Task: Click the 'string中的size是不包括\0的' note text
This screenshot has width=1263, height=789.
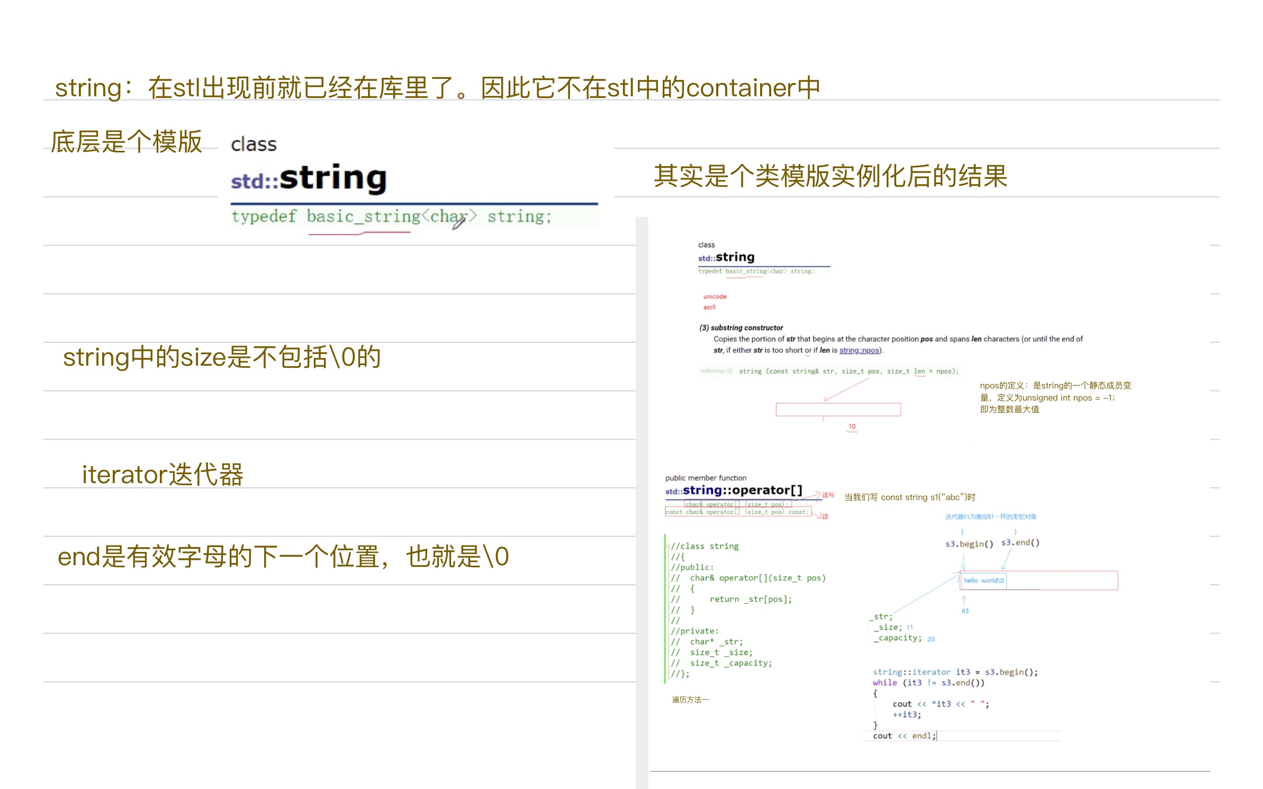Action: [x=222, y=357]
